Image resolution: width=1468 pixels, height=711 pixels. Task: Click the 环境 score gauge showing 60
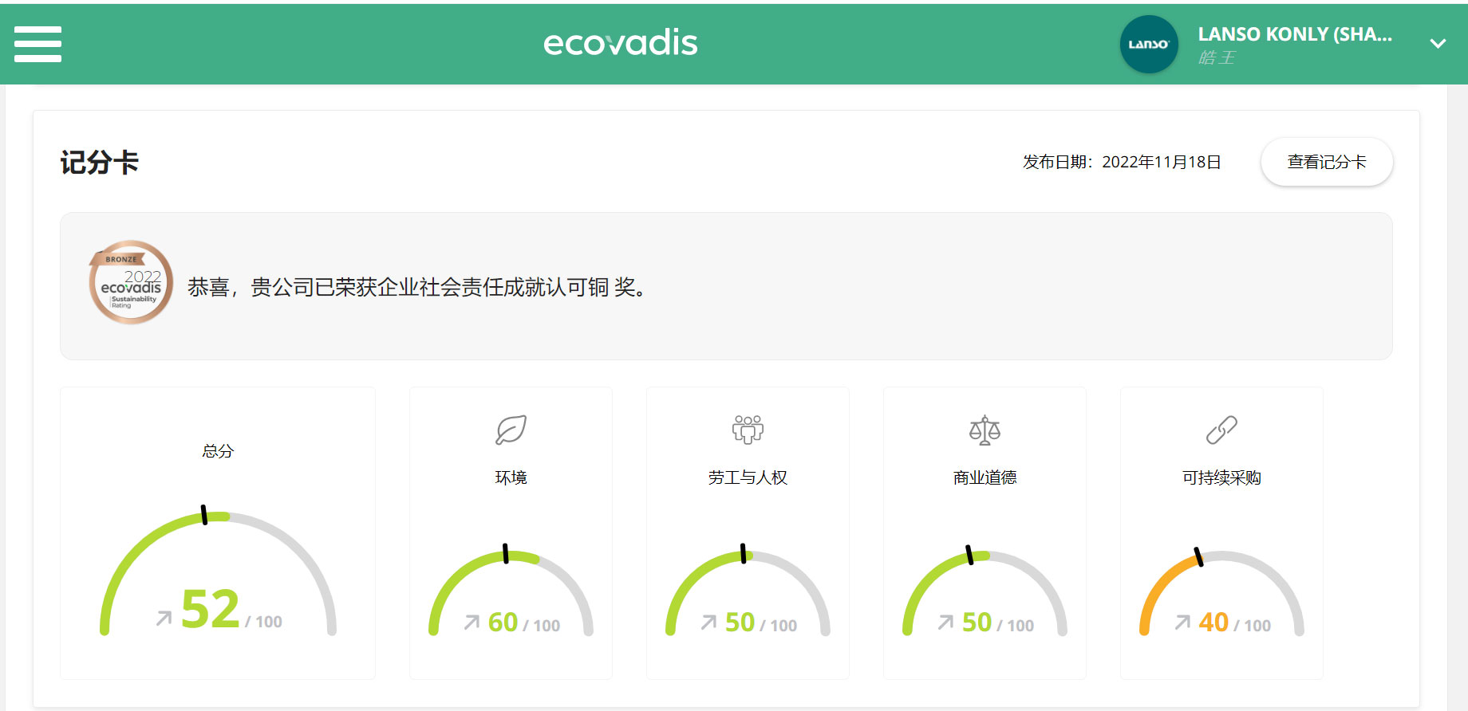pyautogui.click(x=511, y=594)
